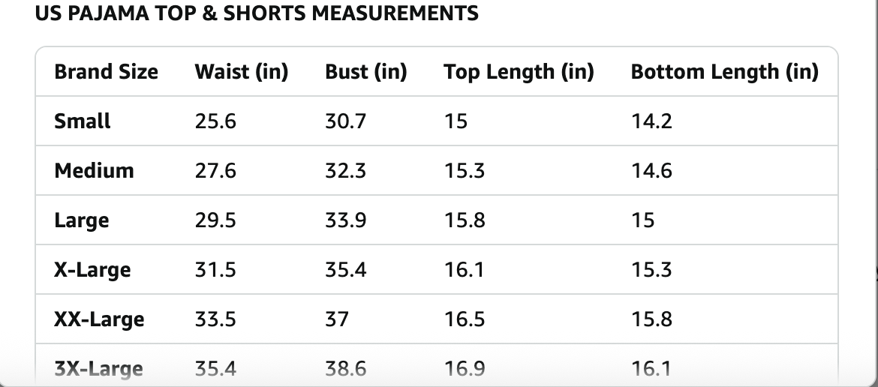Click the Brand Size column header

[106, 72]
